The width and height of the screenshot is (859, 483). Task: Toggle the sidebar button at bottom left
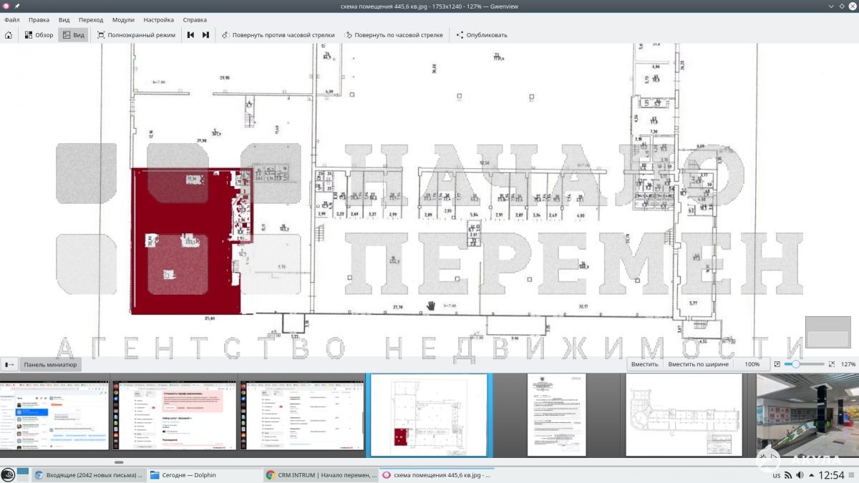pyautogui.click(x=9, y=364)
